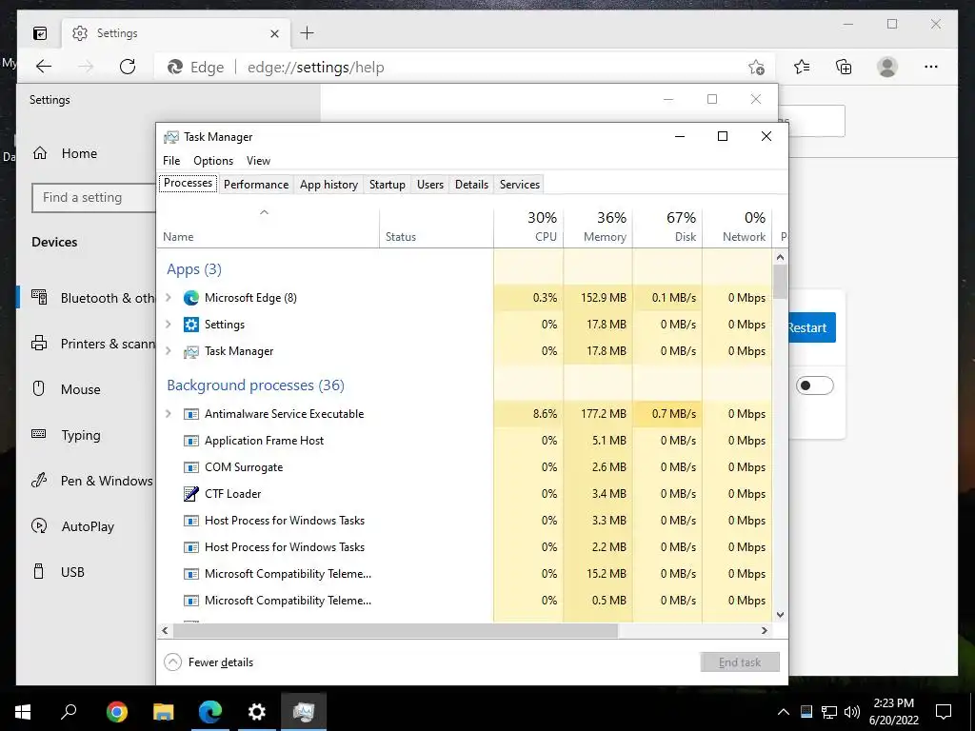Screen dimensions: 975x731
Task: Click the End task button
Action: click(739, 662)
